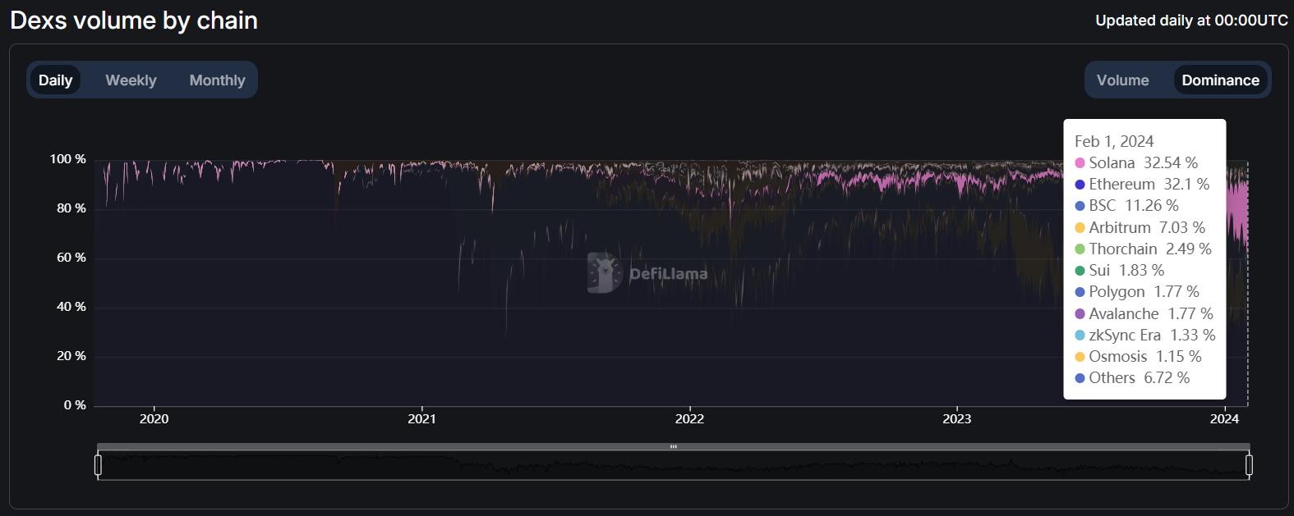Click the 'Others 6.72 %' tooltip row
Screen dimensions: 1294x516
1132,378
